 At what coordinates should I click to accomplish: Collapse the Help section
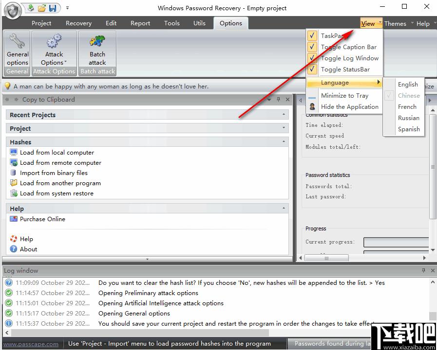[284, 208]
